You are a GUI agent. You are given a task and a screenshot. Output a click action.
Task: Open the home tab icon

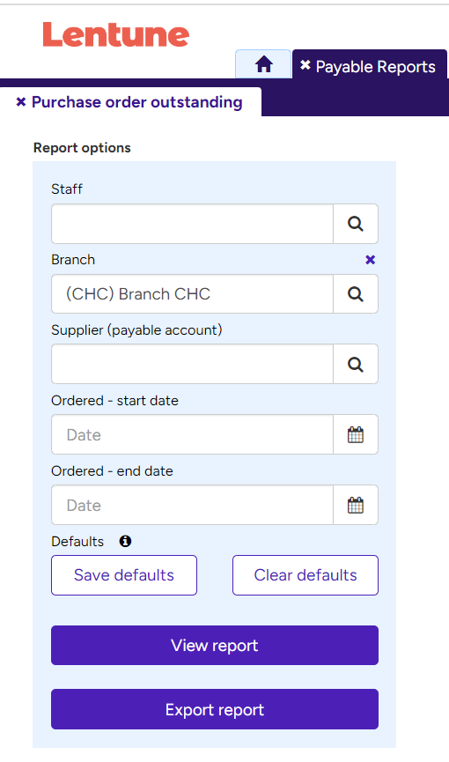coord(263,64)
